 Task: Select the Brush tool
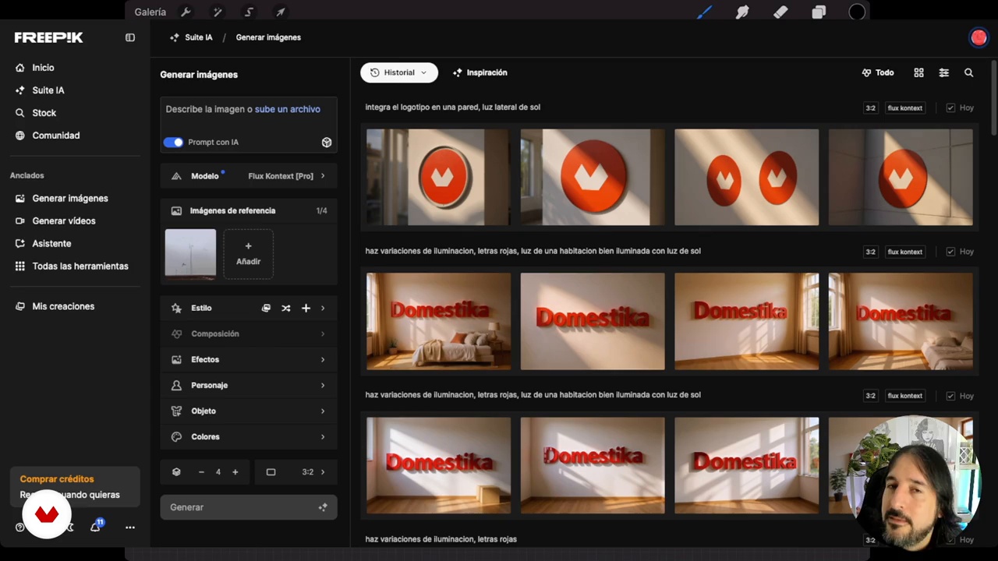704,12
